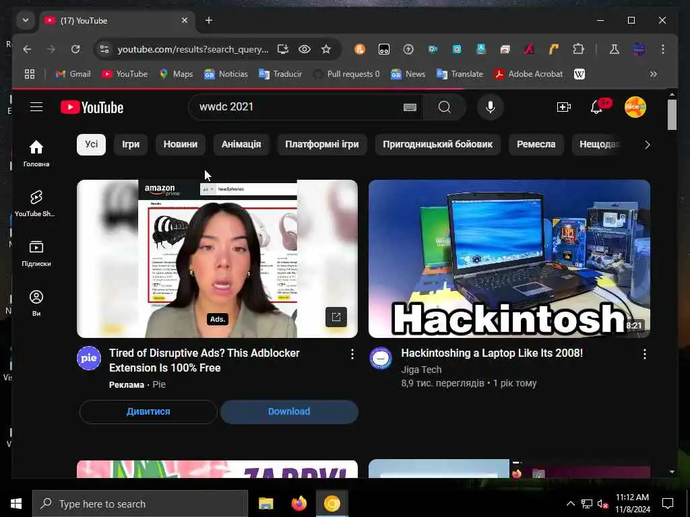Switch to the (17) YouTube tab
Image resolution: width=690 pixels, height=517 pixels.
pyautogui.click(x=118, y=21)
